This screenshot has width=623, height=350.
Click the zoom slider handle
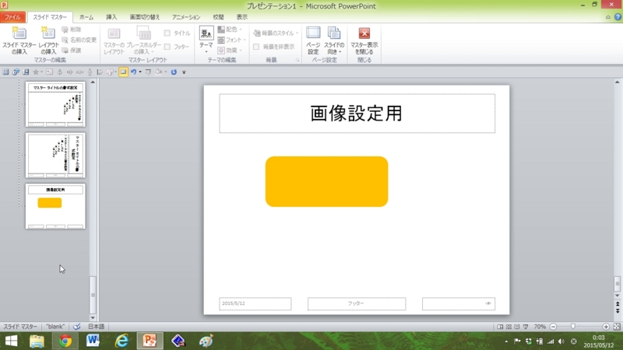(573, 326)
